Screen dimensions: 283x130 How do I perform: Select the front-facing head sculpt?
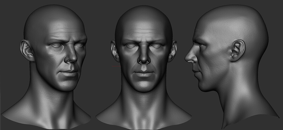[x=144, y=67]
